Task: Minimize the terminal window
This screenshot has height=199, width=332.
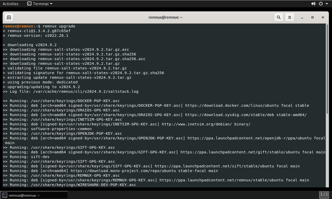Action: coord(302,17)
